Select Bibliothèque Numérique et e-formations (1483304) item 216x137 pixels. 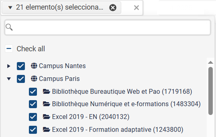click(126, 104)
